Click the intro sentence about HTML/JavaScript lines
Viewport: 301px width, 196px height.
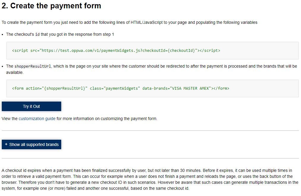(x=129, y=23)
